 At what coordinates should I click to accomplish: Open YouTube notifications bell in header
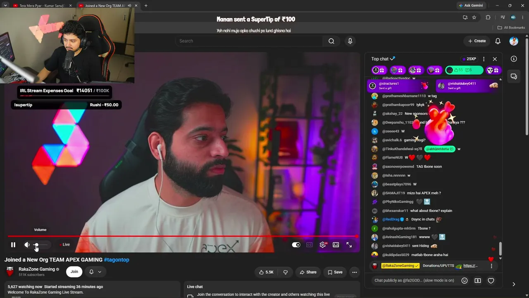click(x=498, y=41)
